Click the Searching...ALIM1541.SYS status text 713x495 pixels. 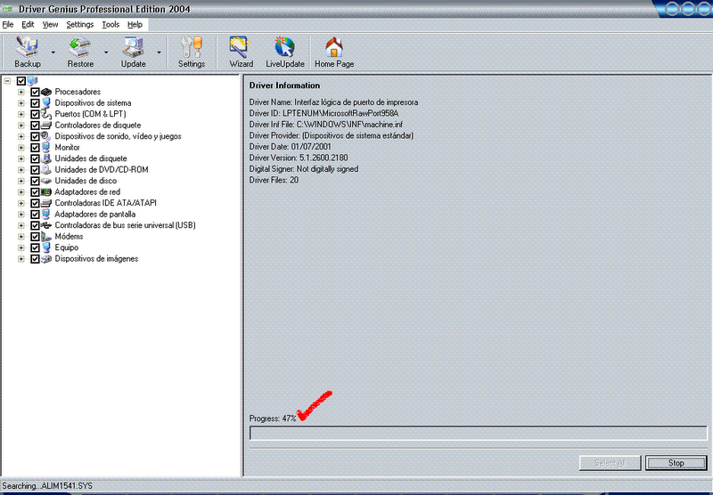(47, 486)
